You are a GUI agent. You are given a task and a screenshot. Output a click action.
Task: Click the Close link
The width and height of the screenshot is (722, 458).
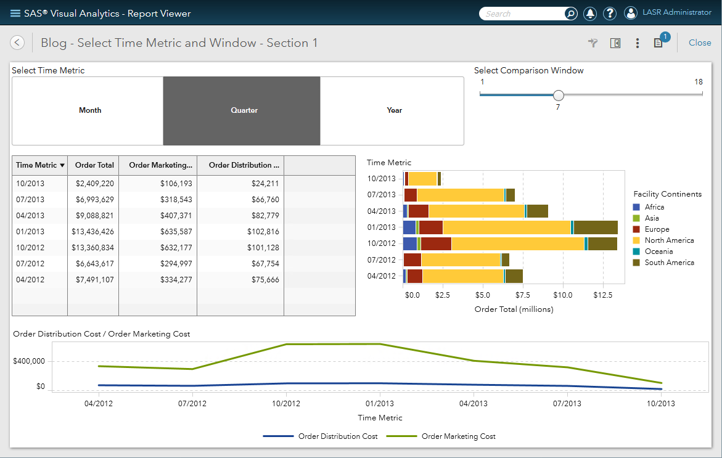click(x=700, y=43)
